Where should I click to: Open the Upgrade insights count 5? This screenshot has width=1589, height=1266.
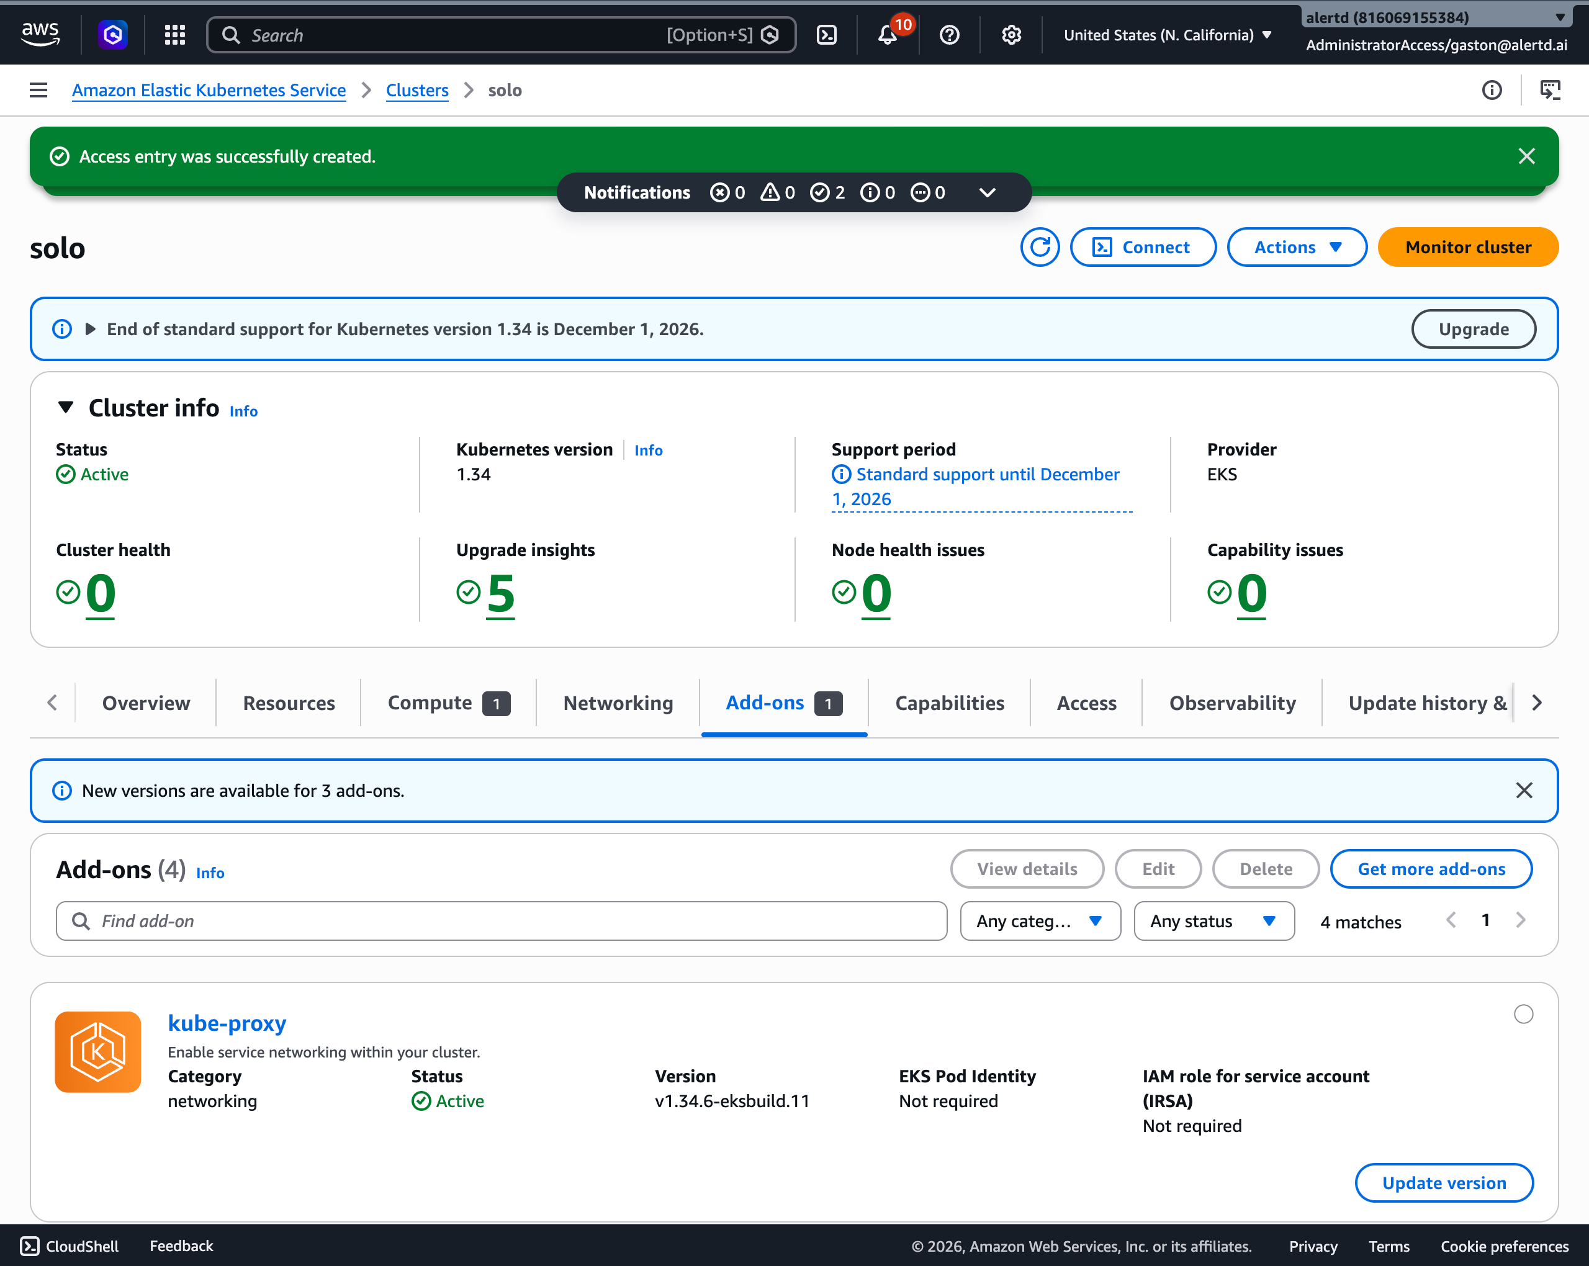(500, 593)
